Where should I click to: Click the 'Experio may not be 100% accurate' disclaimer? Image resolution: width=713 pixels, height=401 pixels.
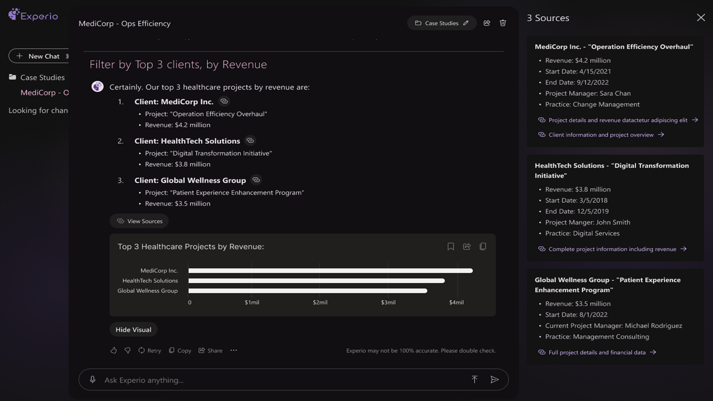click(421, 350)
